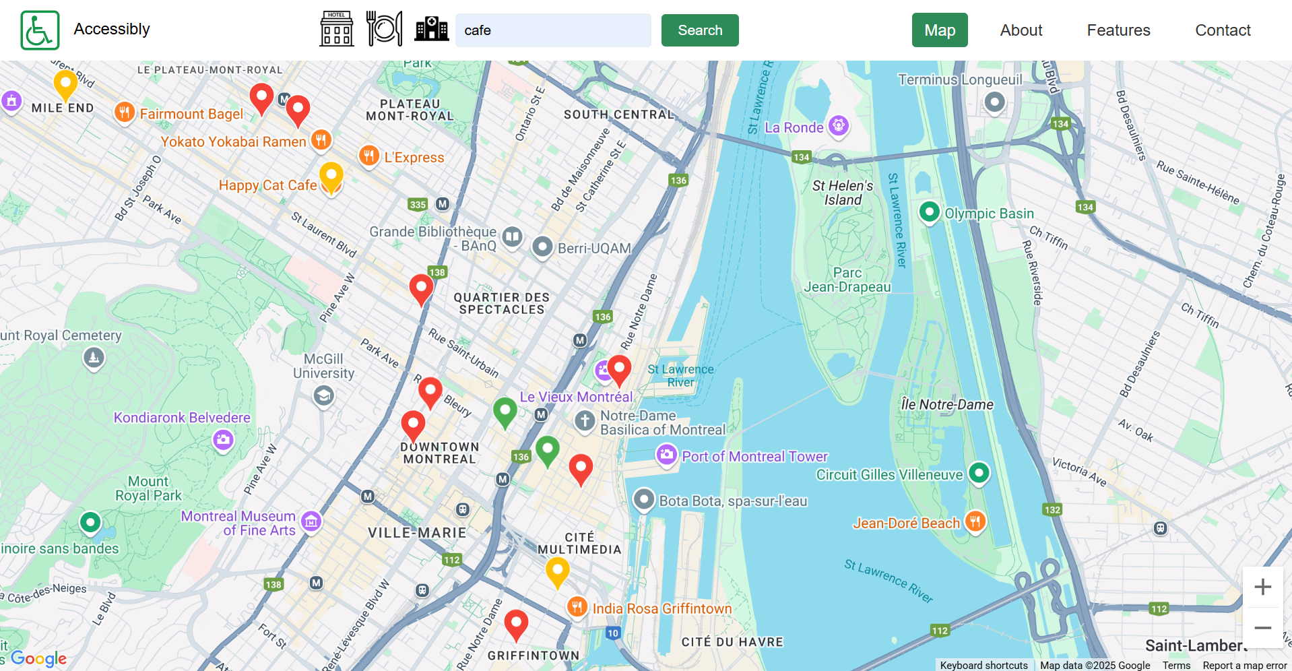The image size is (1292, 671).
Task: Click the Parc Jean-Drapeau label
Action: point(847,280)
